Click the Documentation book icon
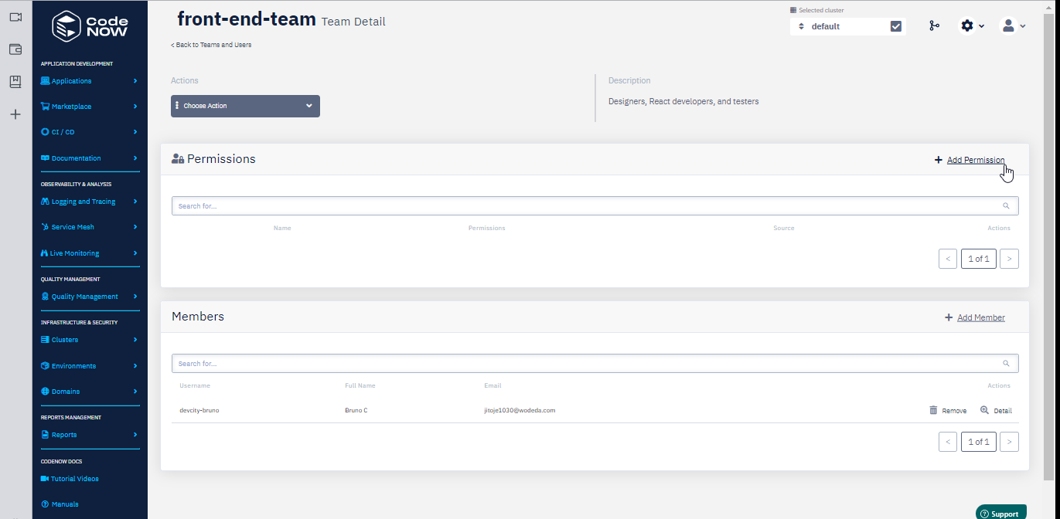Screen dimensions: 1060x519 (45, 158)
